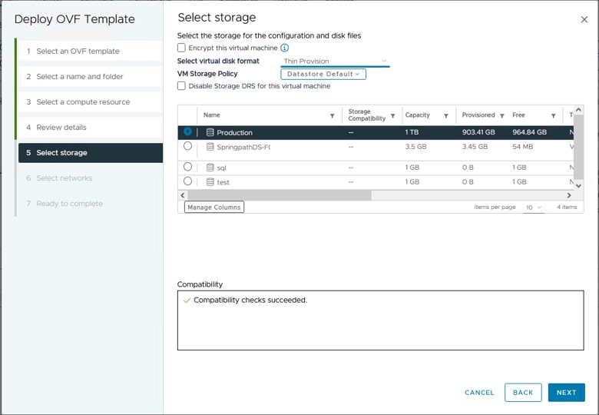Click the Storage Compatibility column header

pos(367,115)
